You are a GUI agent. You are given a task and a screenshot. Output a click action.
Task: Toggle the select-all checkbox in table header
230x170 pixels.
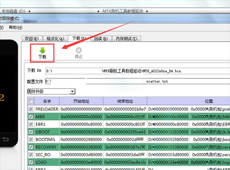click(x=31, y=101)
